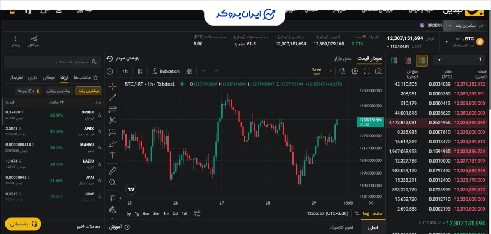Open the 1h timeframe selector
This screenshot has height=234, width=491.
tap(125, 71)
